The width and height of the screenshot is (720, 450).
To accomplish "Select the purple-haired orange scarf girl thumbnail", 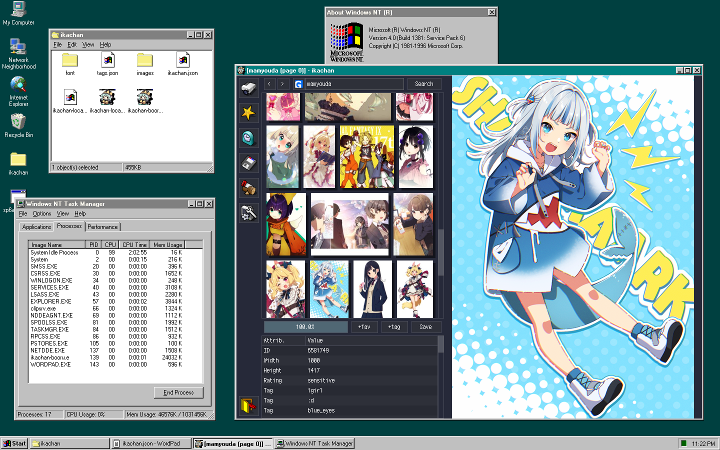I will 286,224.
